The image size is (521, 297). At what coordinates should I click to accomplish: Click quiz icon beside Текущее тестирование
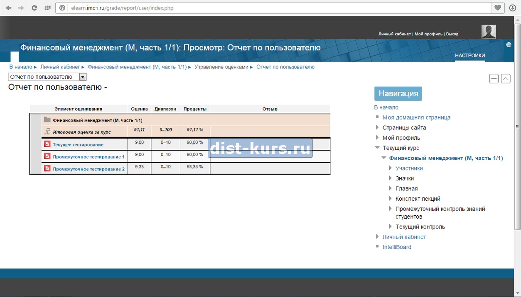pos(47,144)
